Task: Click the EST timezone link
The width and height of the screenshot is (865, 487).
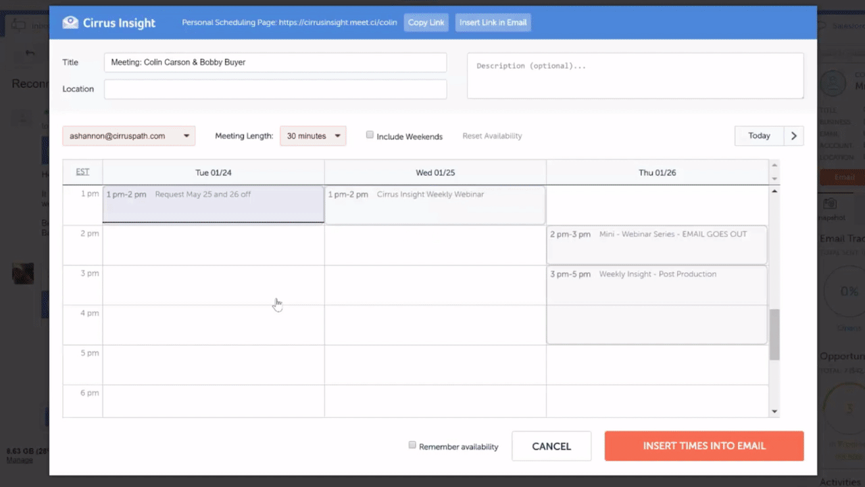Action: click(82, 172)
